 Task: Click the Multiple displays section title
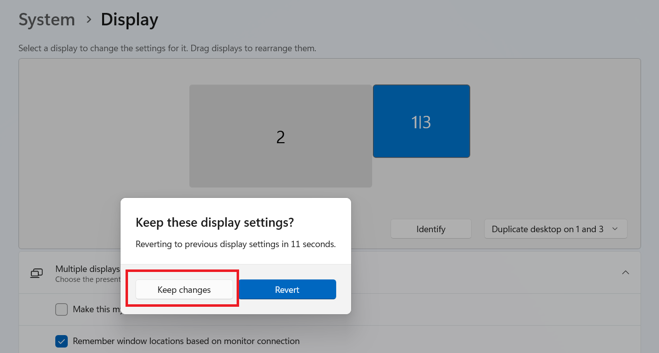click(x=87, y=269)
